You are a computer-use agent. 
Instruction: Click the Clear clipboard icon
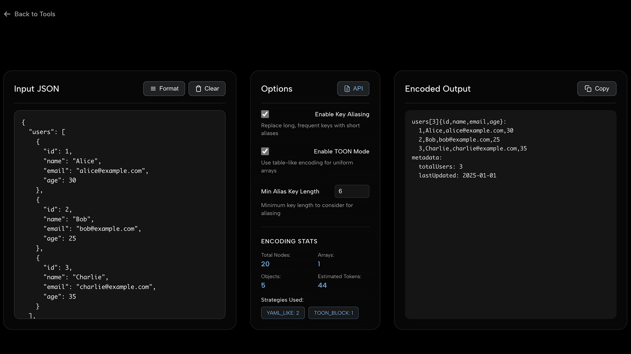198,89
